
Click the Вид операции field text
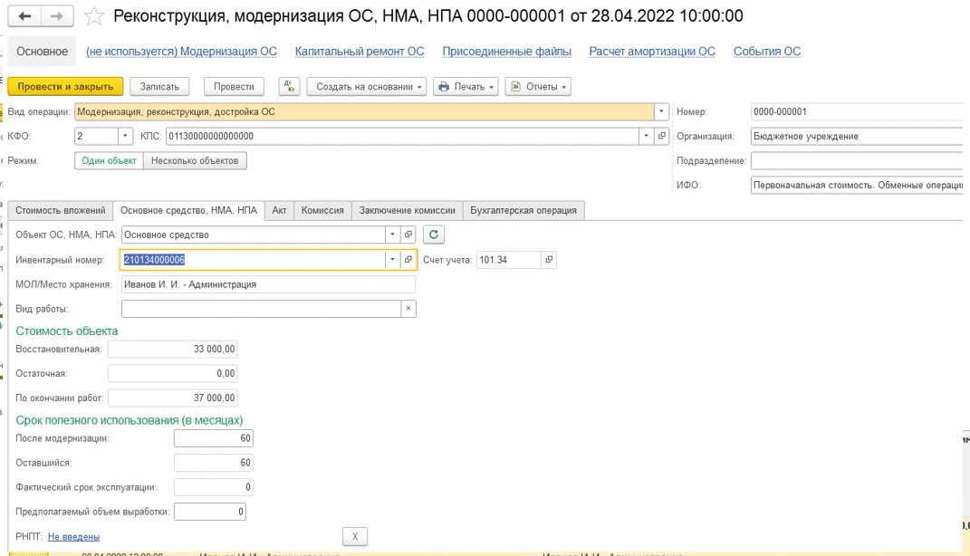point(364,112)
